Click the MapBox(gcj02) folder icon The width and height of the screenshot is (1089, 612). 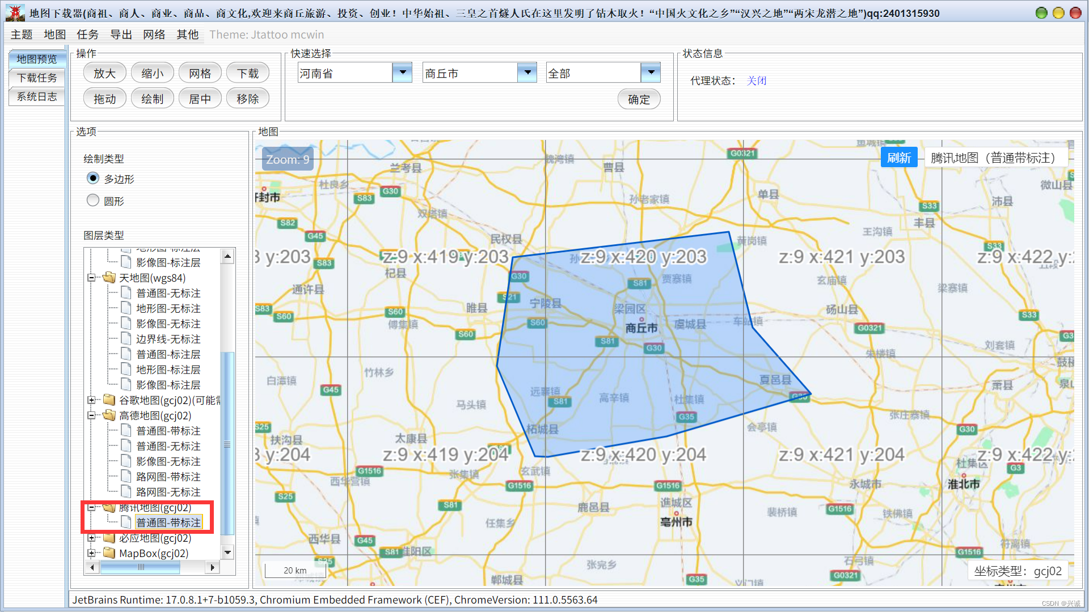point(109,553)
